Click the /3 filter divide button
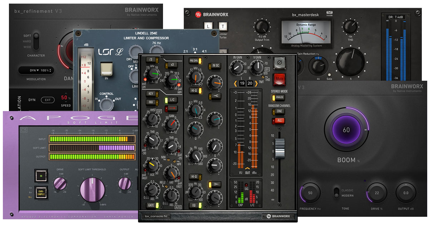The width and height of the screenshot is (429, 225). tap(152, 60)
